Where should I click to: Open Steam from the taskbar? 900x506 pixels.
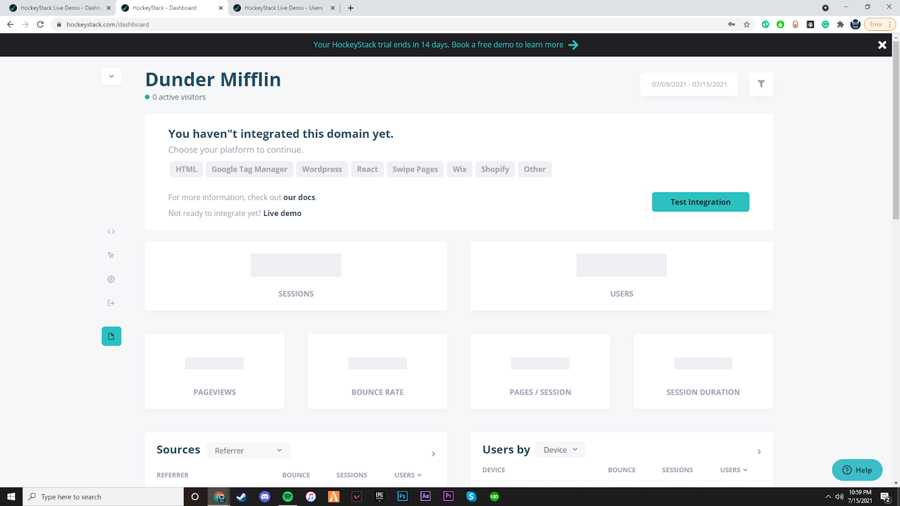241,496
